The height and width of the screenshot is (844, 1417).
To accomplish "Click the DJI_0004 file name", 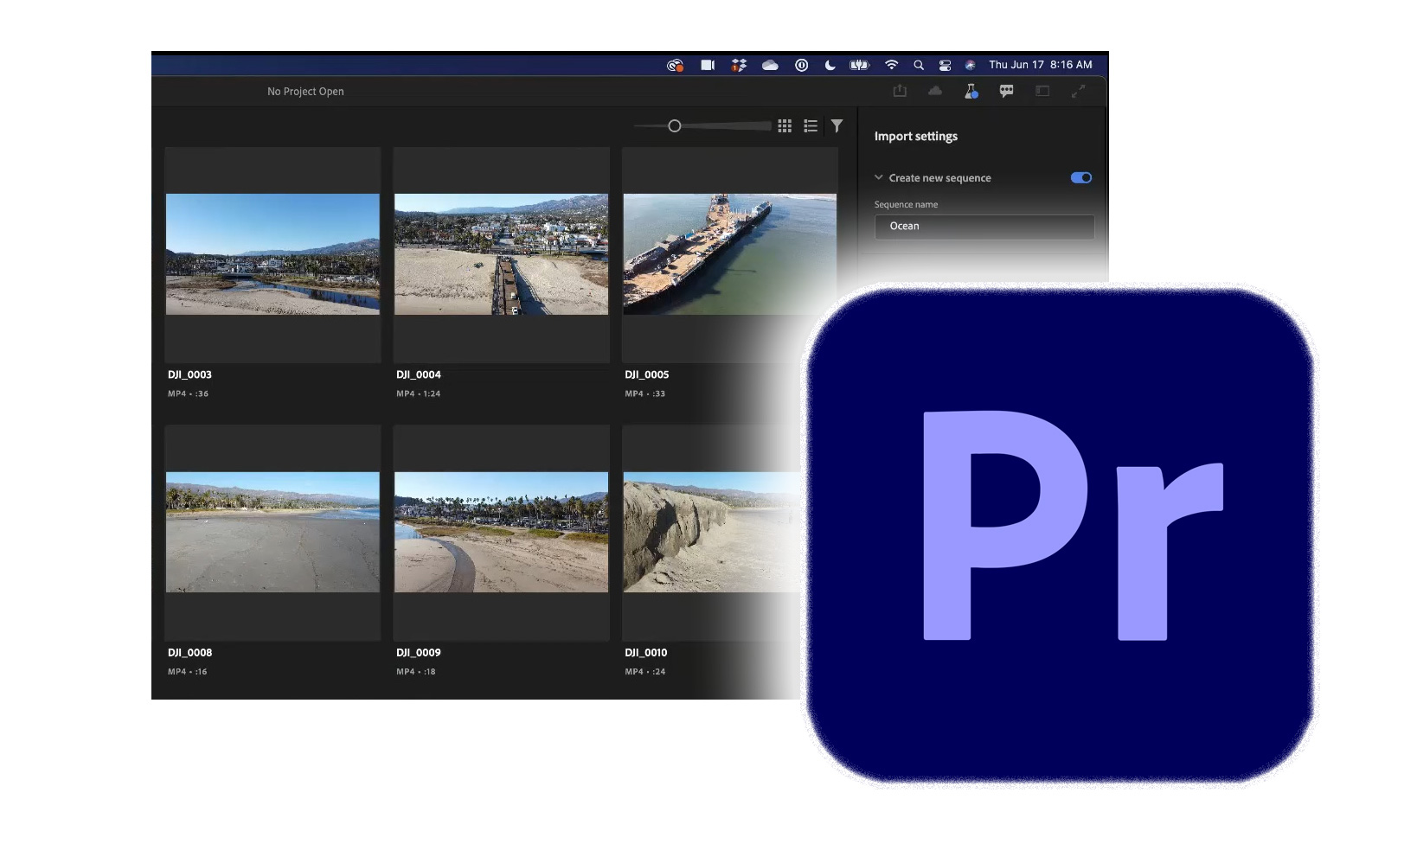I will (x=419, y=374).
